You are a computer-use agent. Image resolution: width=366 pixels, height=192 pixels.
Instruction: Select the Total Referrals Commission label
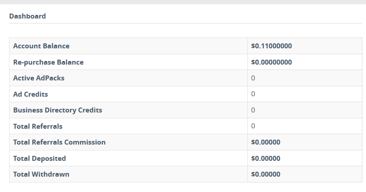pyautogui.click(x=59, y=142)
